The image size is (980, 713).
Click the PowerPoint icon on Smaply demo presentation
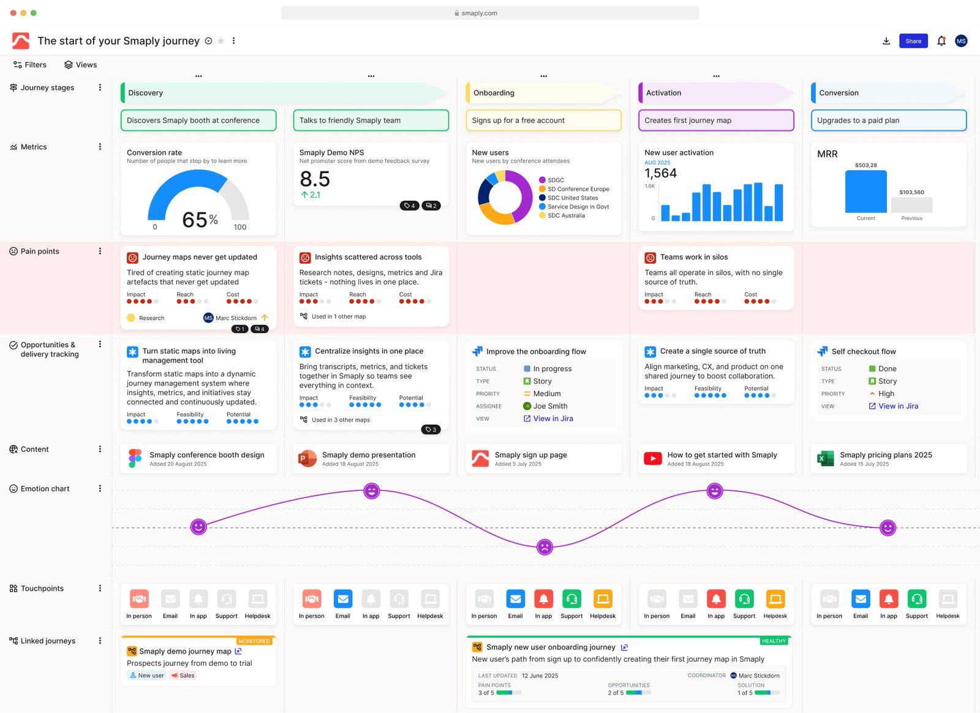coord(307,458)
